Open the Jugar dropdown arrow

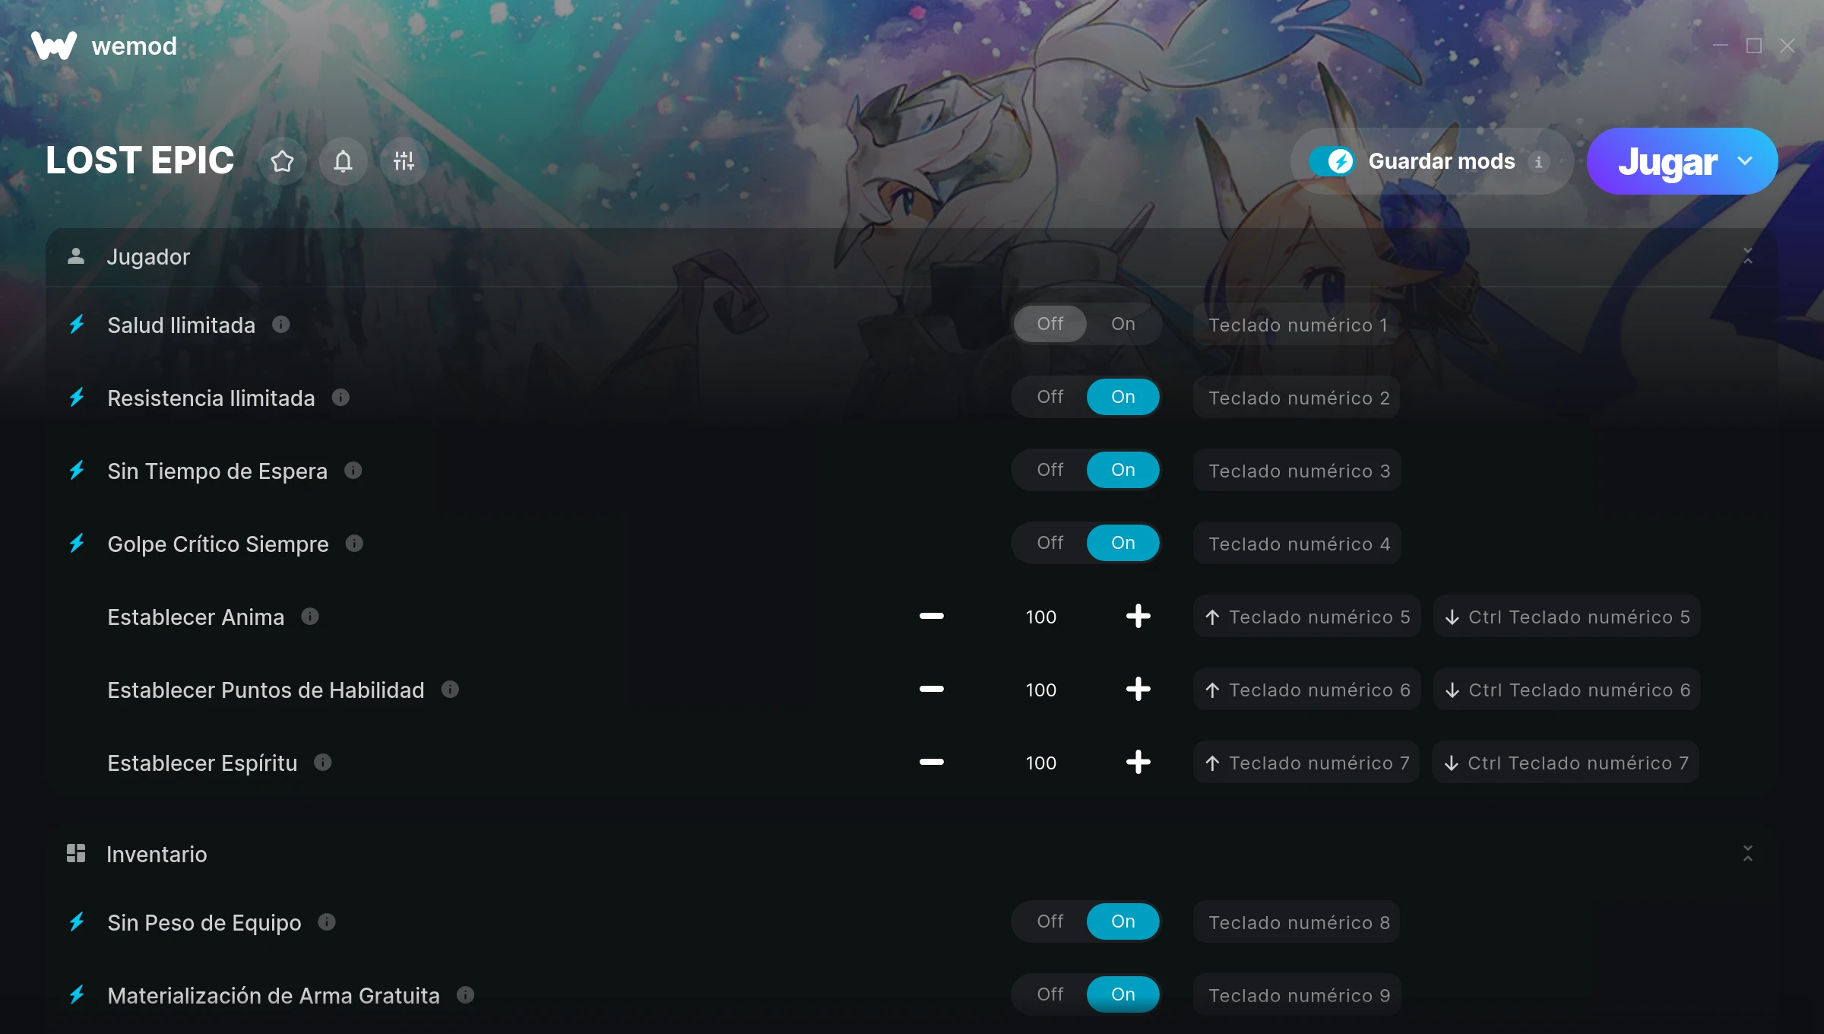coord(1745,161)
